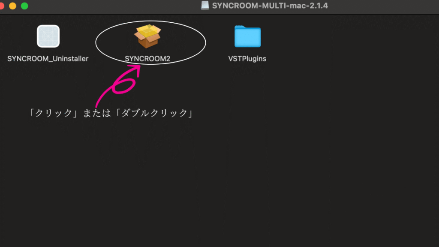Select the SYNCROOM_Uninstaller app icon
Screen dimensions: 439x247
coord(48,36)
